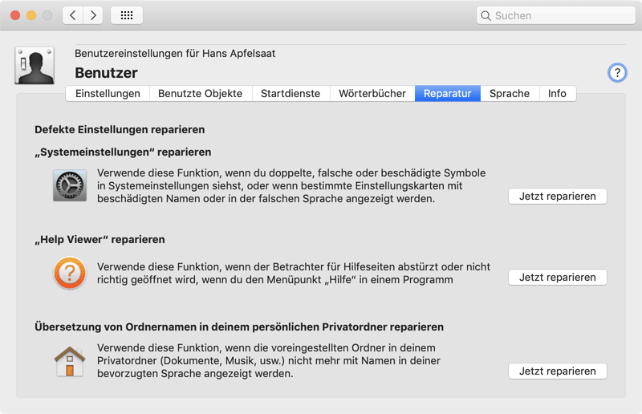This screenshot has width=642, height=414.
Task: Click the magnifier icon in search field
Action: [x=486, y=15]
